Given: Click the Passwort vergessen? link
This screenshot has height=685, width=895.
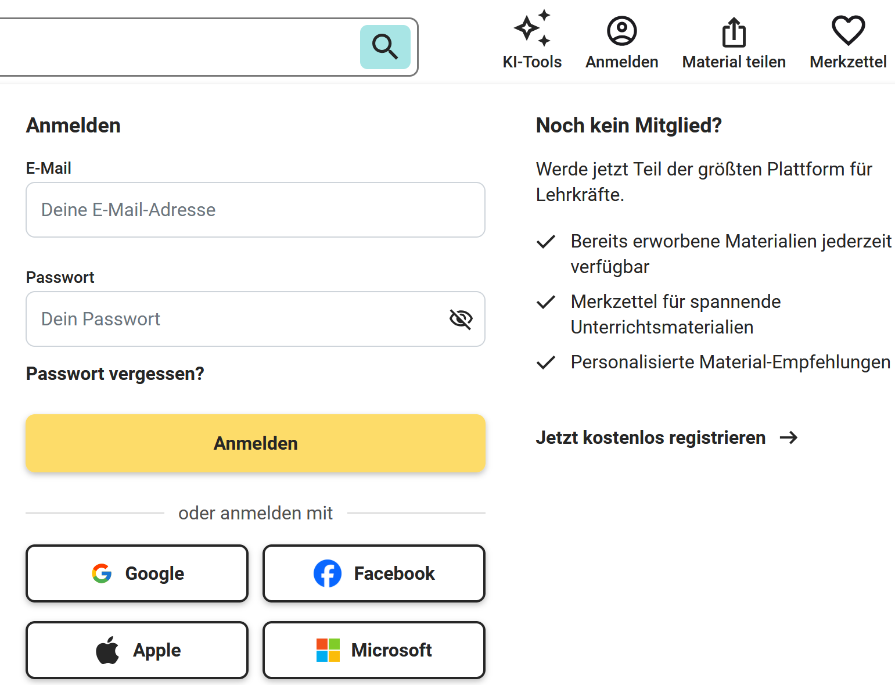Looking at the screenshot, I should click(x=115, y=374).
